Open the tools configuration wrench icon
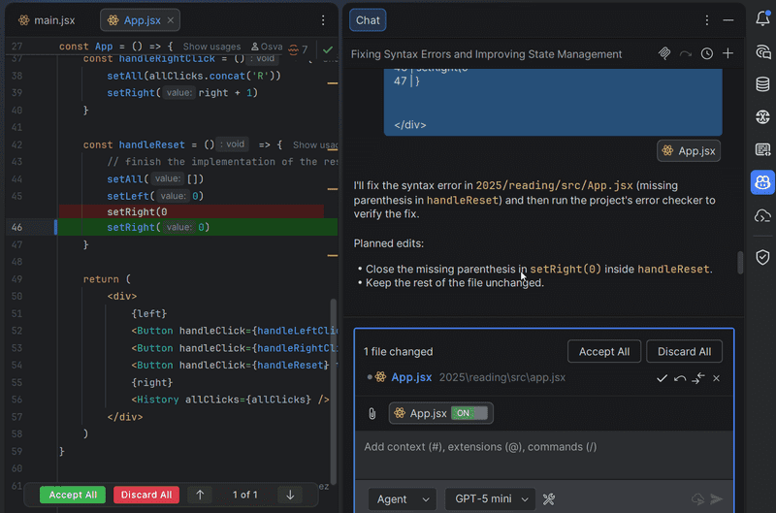 point(549,499)
